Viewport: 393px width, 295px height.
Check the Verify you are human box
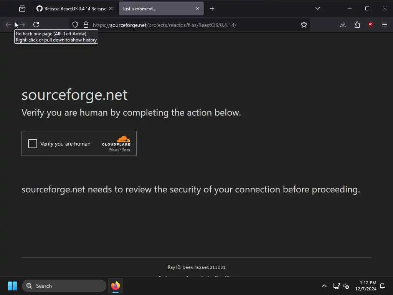(33, 144)
